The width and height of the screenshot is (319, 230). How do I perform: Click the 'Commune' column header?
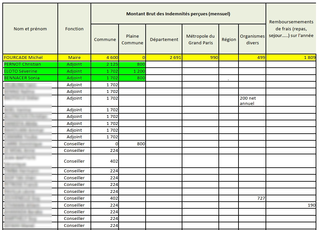coord(105,39)
